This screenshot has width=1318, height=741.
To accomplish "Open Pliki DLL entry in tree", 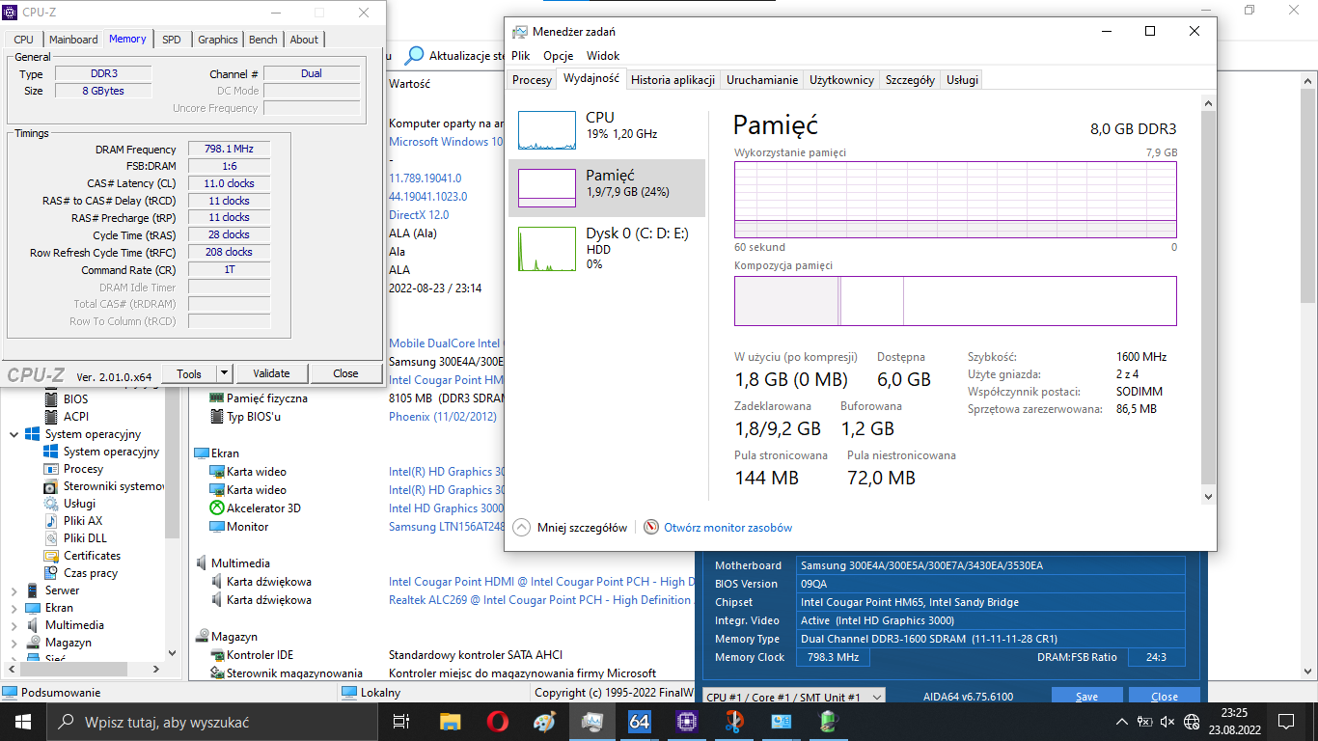I will pyautogui.click(x=75, y=538).
